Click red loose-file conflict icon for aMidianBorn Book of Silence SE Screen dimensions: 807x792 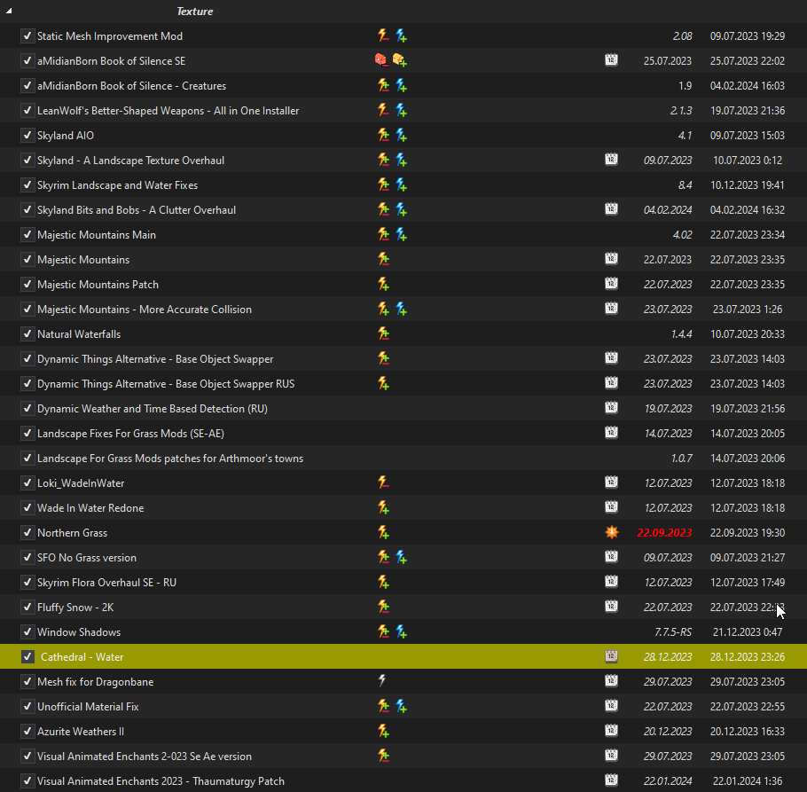(380, 60)
